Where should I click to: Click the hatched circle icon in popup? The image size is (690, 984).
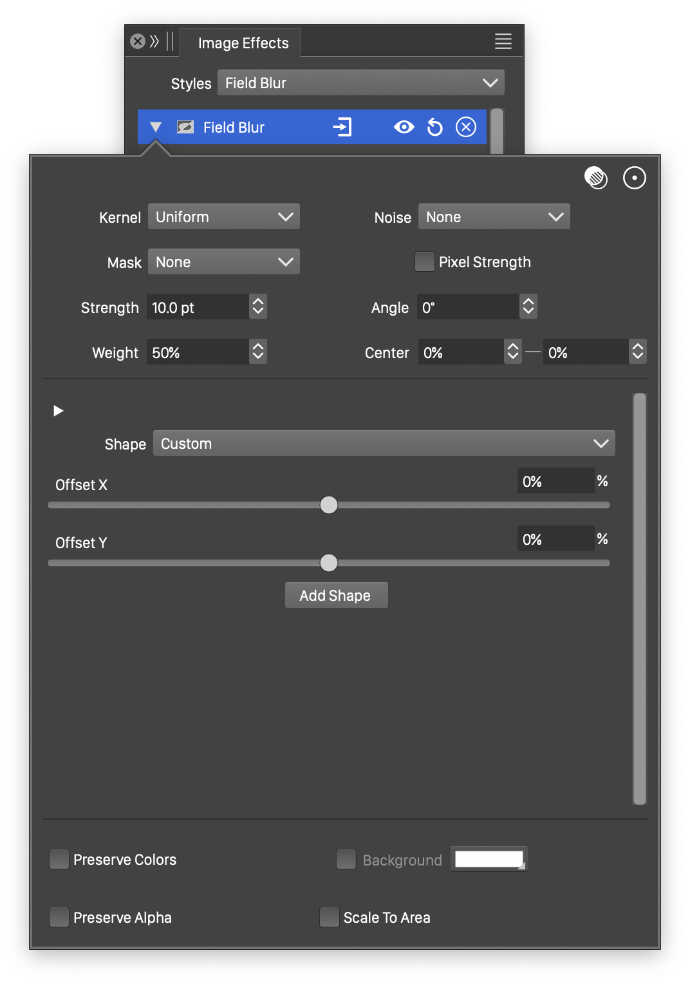point(596,178)
